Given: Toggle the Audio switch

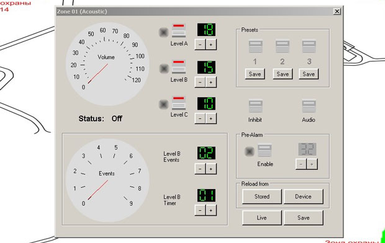Looking at the screenshot, I should (309, 106).
